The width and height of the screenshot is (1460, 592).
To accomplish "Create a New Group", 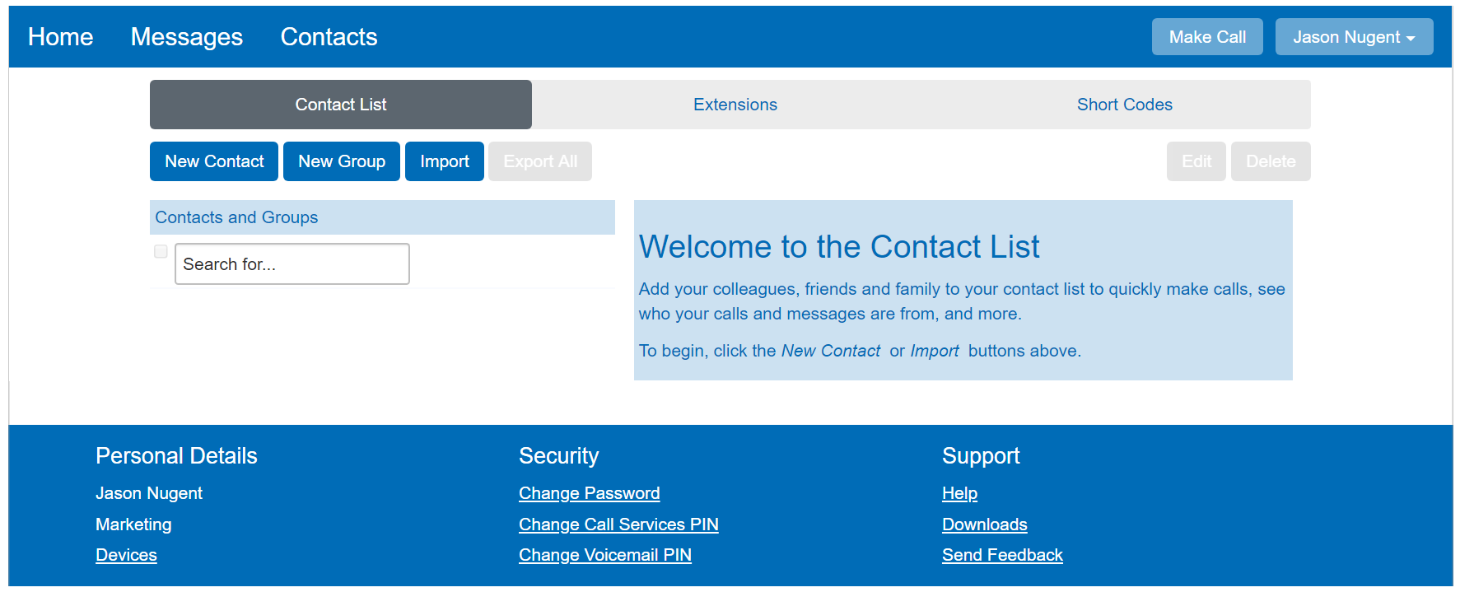I will point(341,161).
